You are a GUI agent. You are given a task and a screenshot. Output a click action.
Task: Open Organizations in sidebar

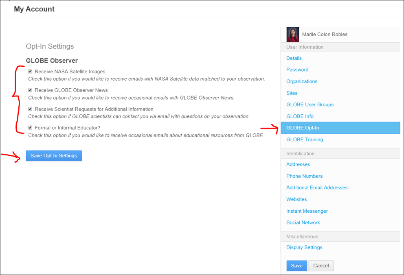(302, 81)
